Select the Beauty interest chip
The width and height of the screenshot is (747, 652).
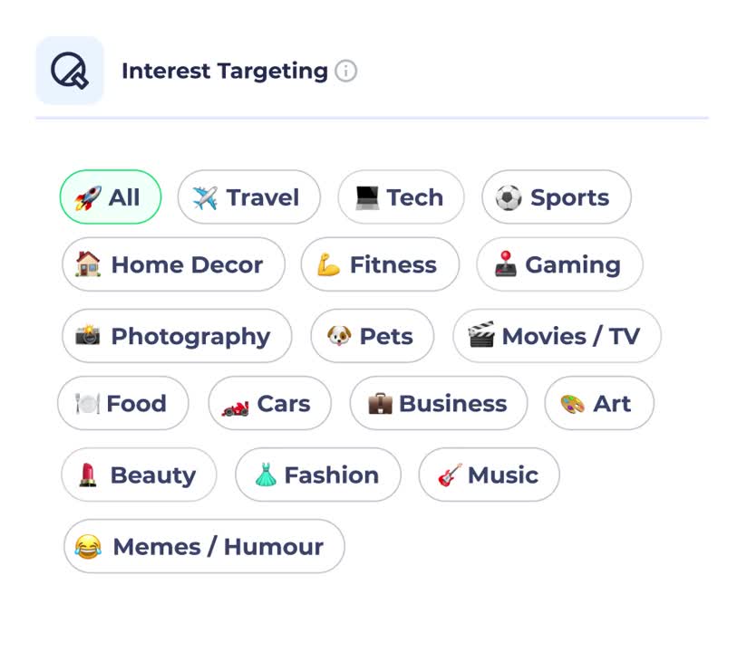[139, 475]
